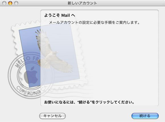Image resolution: width=165 pixels, height=122 pixels.
Task: Cancel setup with the キャンセル button
Action: (52, 116)
